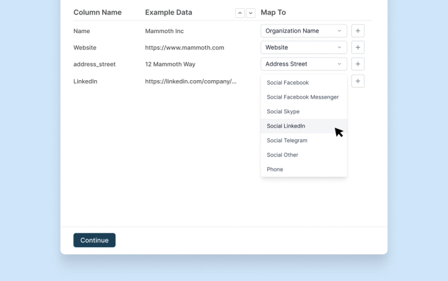Viewport: 448px width, 281px height.
Task: Open the Website mapping dropdown
Action: (x=304, y=48)
